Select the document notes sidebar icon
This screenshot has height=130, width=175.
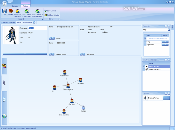pyautogui.click(x=4, y=99)
